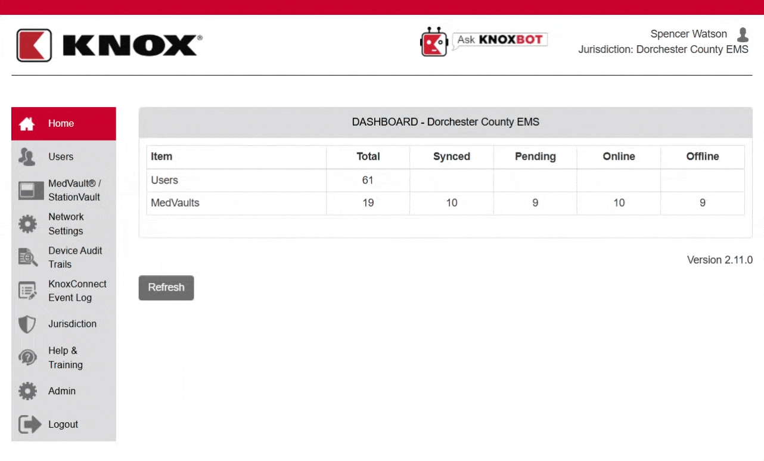
Task: Click the MedVaults total value 19
Action: [x=368, y=203]
